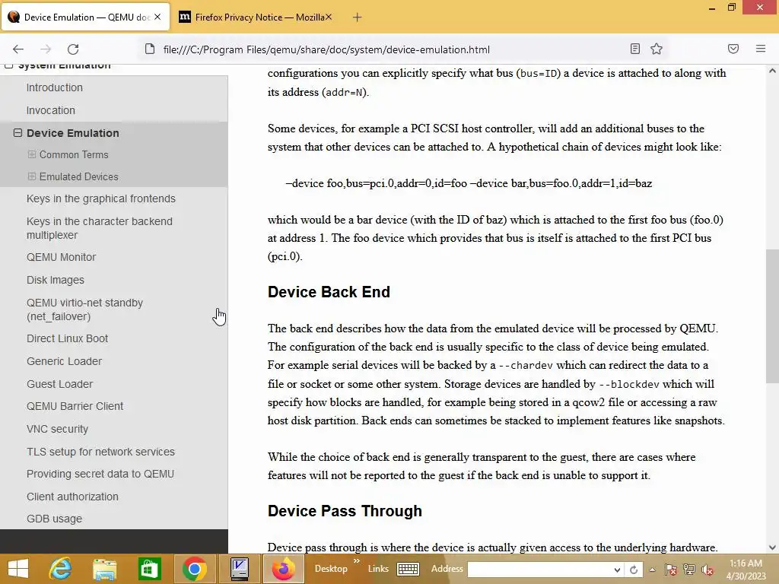
Task: Close the Firefox Privacy Notice tab
Action: (x=329, y=17)
